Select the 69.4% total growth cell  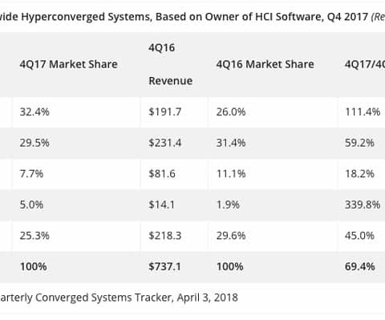click(360, 266)
